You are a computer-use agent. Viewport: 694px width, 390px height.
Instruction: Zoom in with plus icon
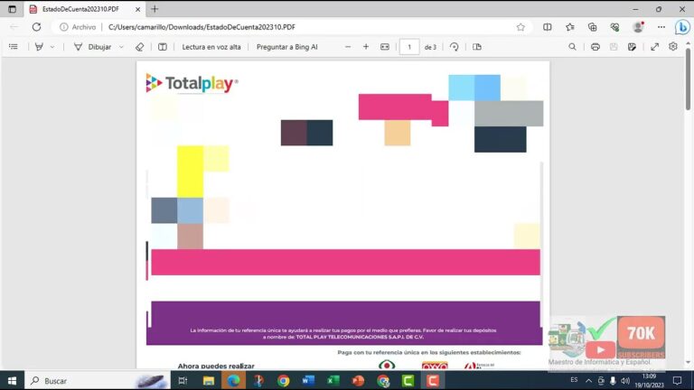click(366, 47)
